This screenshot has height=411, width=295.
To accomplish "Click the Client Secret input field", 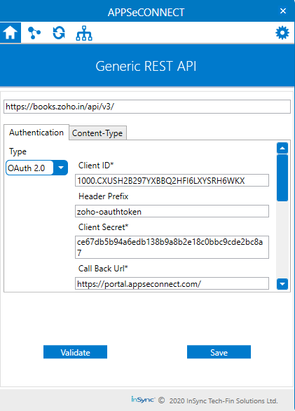I will [172, 247].
